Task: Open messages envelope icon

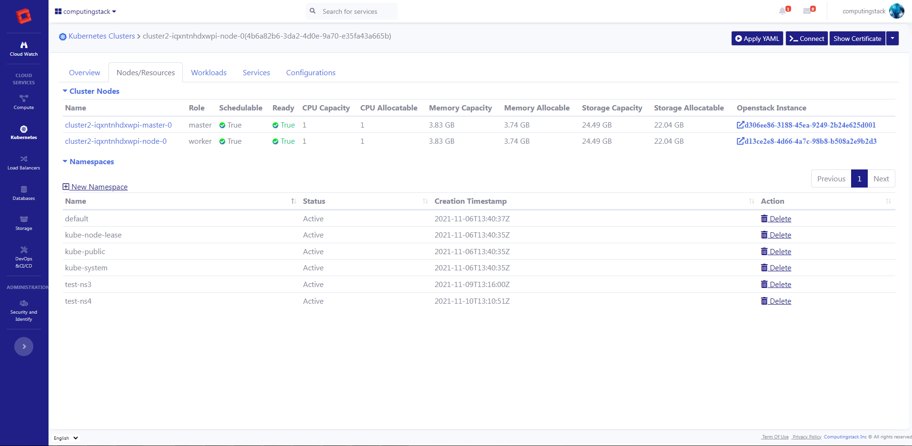Action: tap(807, 11)
